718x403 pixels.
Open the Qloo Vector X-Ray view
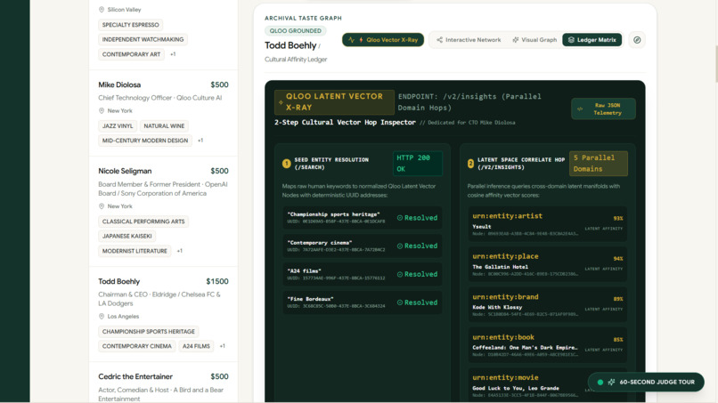383,40
